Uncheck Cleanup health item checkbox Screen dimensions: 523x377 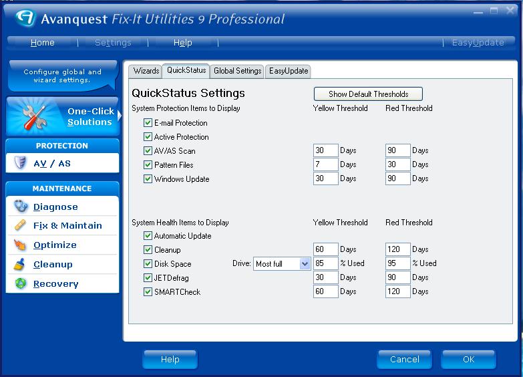point(148,249)
